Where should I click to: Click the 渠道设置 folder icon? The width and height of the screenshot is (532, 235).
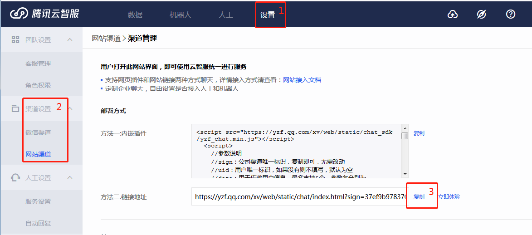(15, 109)
